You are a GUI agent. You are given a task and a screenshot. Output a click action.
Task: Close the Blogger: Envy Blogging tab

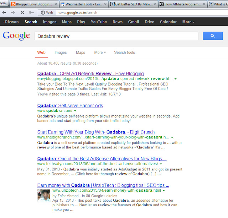click(56, 4)
